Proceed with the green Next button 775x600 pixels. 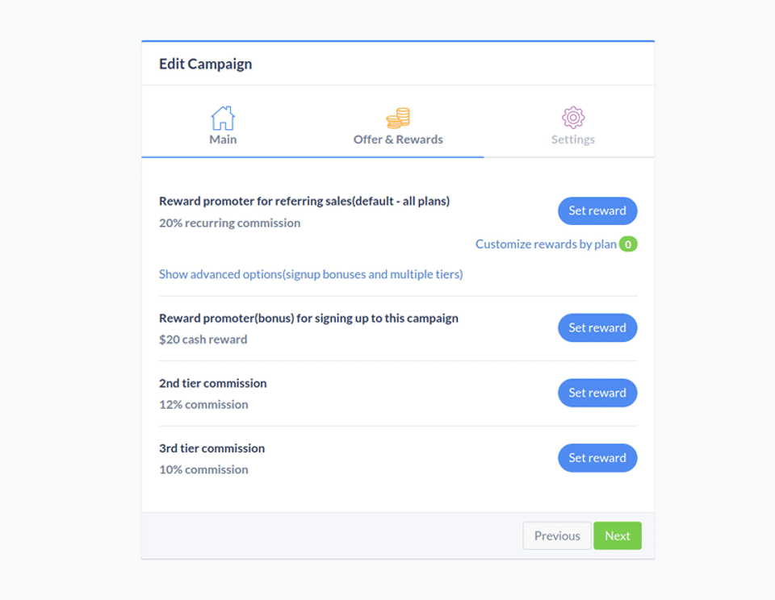click(618, 536)
